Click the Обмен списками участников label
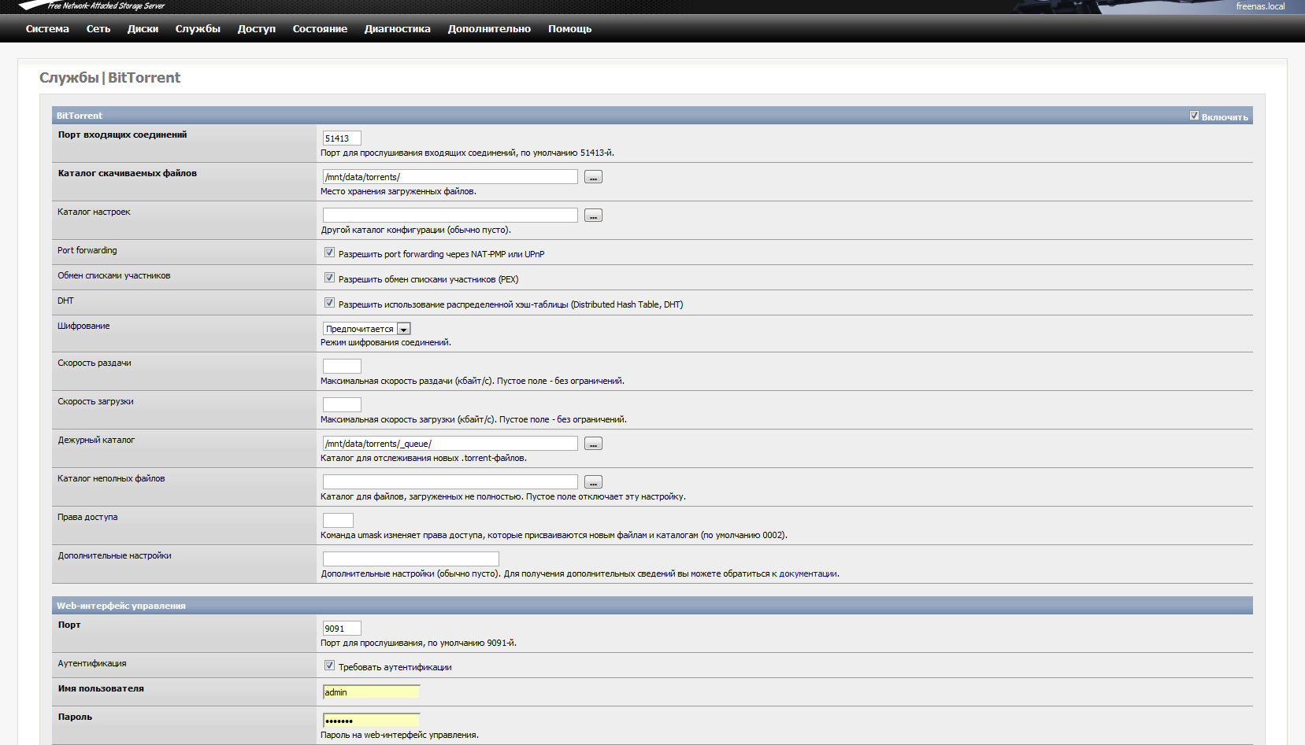 (114, 275)
